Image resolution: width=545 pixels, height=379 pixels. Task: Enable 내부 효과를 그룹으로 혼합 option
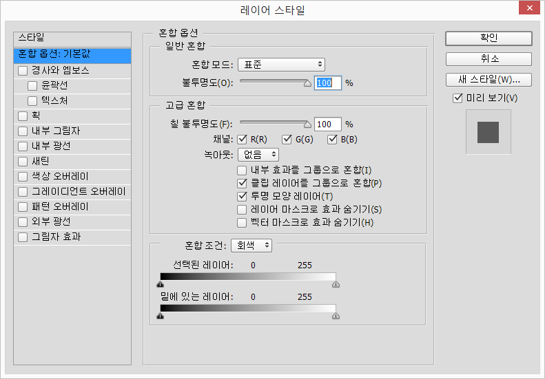click(242, 170)
